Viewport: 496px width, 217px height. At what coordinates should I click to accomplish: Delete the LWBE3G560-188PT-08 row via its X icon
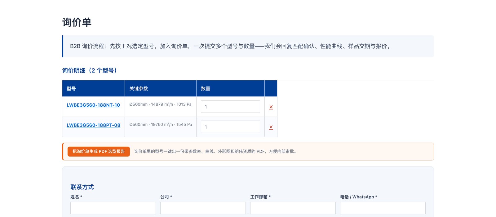271,127
